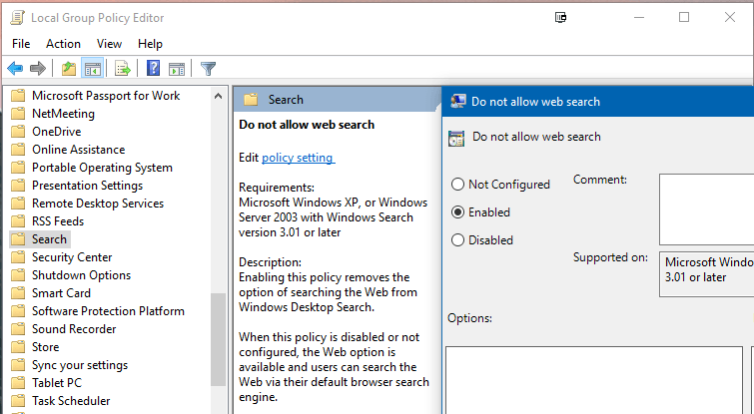Click the Requirements: label text
This screenshot has width=754, height=414.
pyautogui.click(x=277, y=188)
